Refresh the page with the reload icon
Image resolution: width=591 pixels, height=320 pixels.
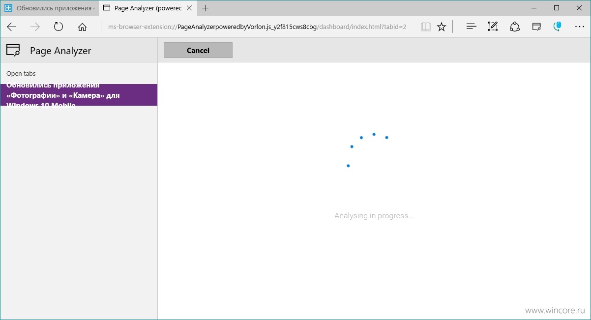[59, 27]
